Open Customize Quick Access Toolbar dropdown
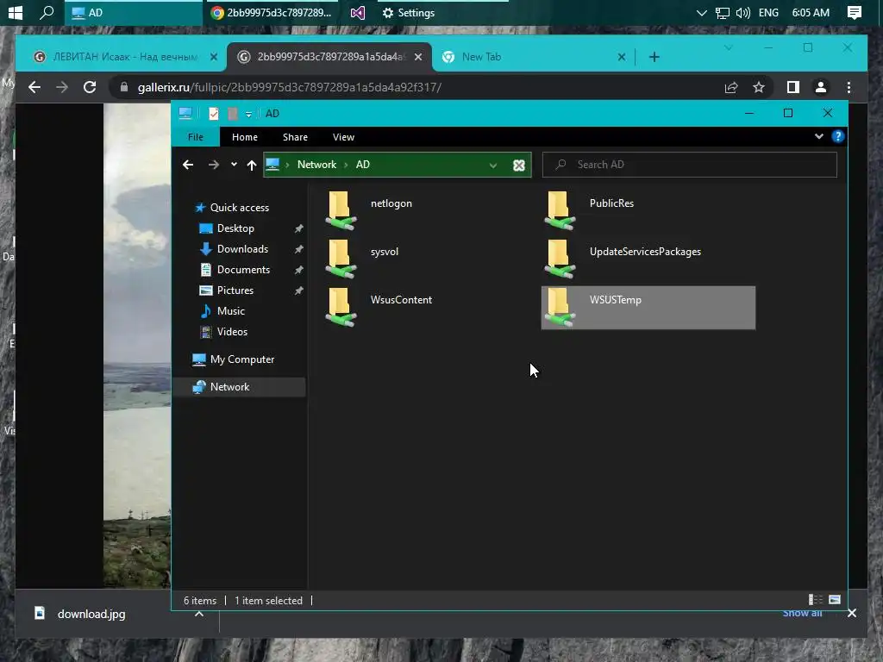 (248, 115)
